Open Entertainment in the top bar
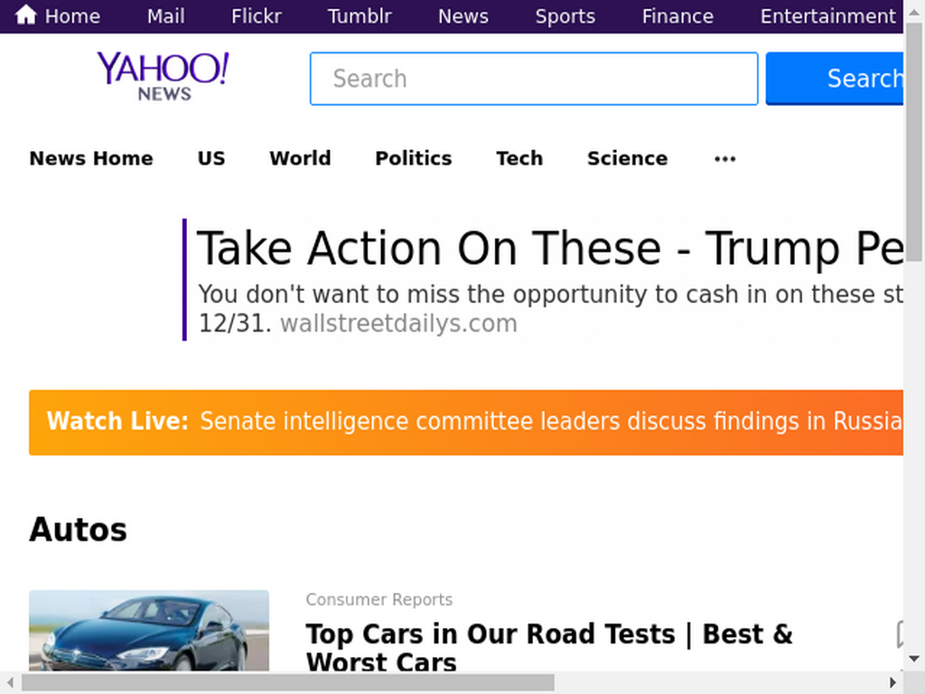The height and width of the screenshot is (694, 925). (x=827, y=16)
